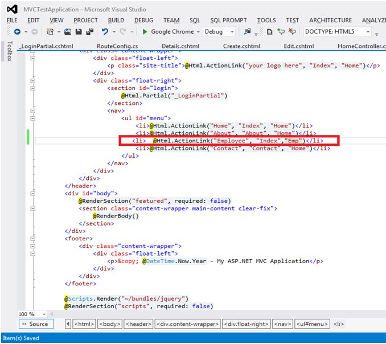The width and height of the screenshot is (386, 344).
Task: Click the New Project toolbar icon
Action: [x=51, y=32]
